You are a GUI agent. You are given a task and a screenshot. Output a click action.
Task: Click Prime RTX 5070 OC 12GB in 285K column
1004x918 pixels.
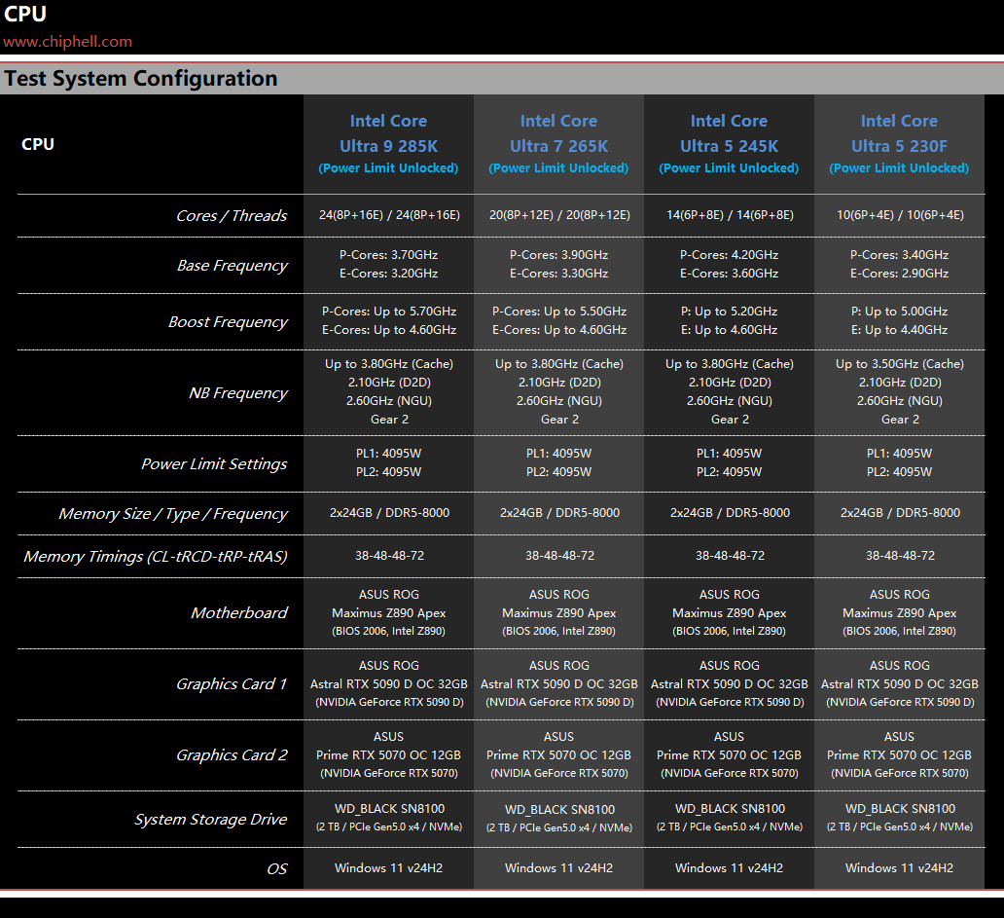[389, 755]
